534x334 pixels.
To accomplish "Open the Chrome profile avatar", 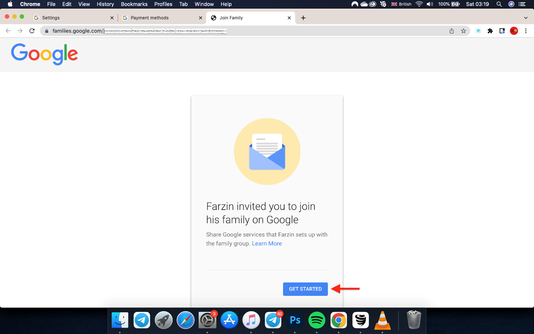I will pos(514,31).
